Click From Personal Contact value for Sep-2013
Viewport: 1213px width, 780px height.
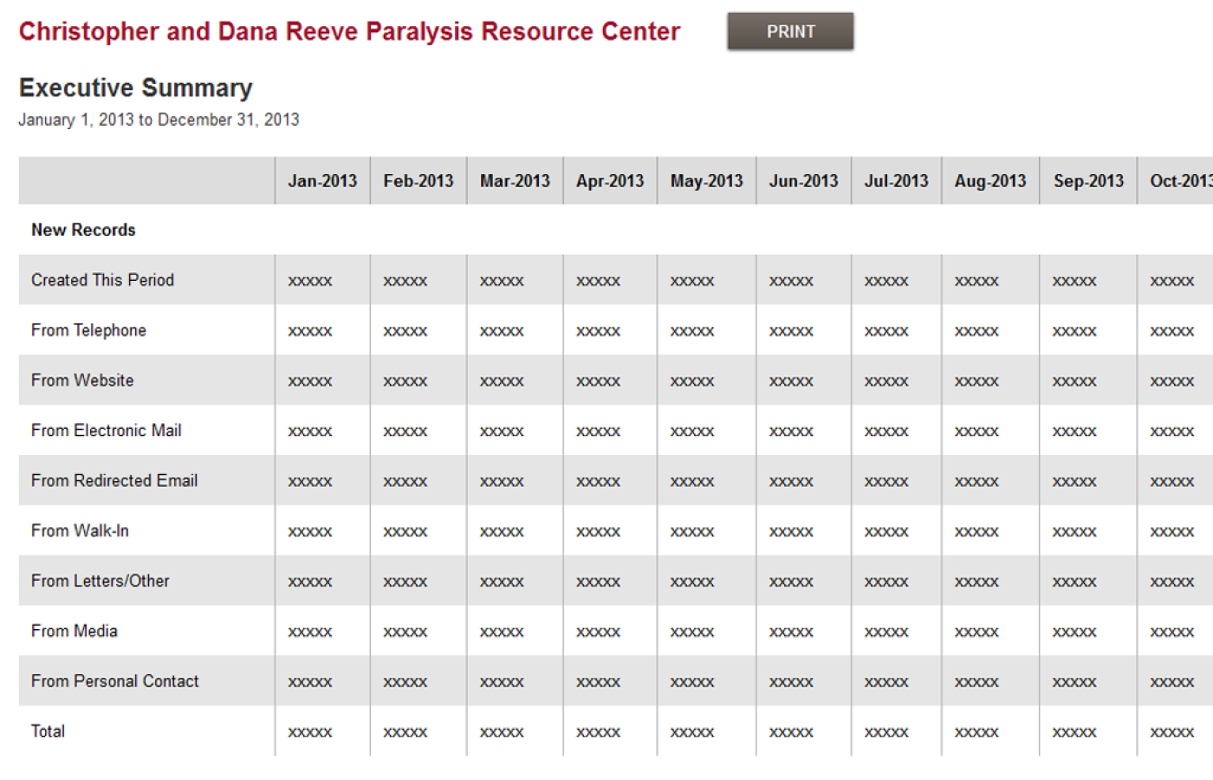(x=1074, y=683)
